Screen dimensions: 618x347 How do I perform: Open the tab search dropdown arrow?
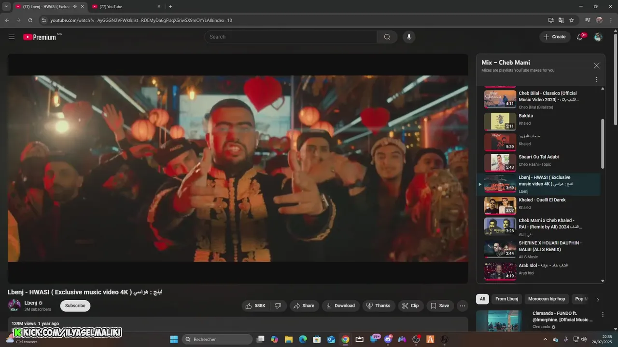[x=6, y=7]
